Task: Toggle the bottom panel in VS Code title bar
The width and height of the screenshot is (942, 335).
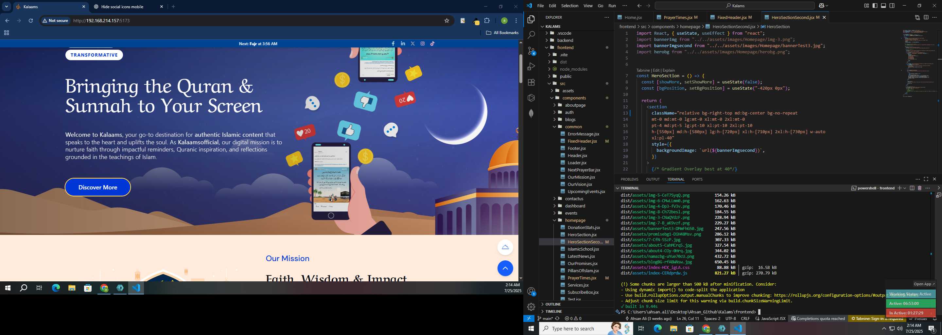Action: point(883,6)
